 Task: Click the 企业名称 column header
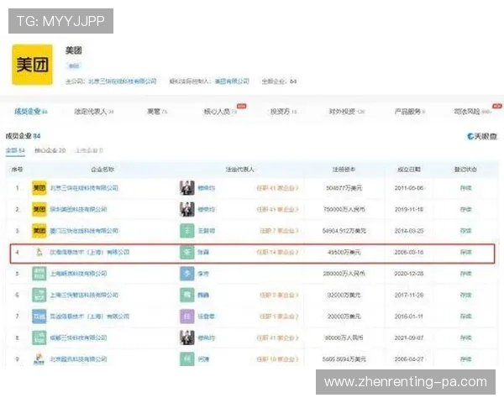pos(102,170)
